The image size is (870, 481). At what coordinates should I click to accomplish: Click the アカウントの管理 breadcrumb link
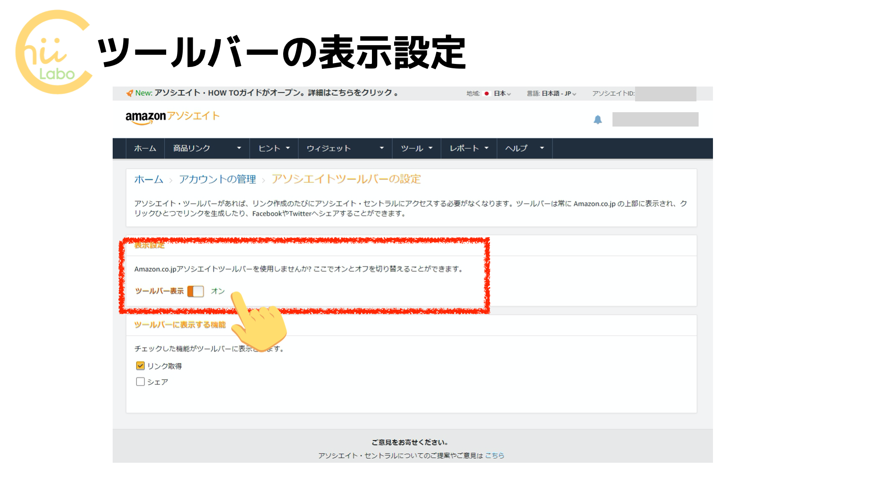click(218, 179)
